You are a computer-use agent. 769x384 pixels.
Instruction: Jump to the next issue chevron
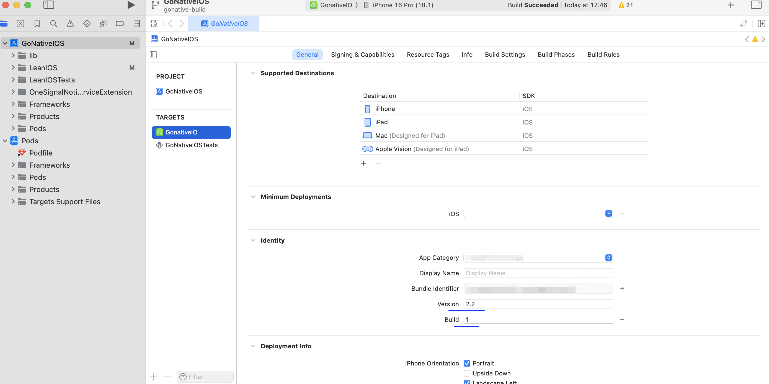[763, 39]
